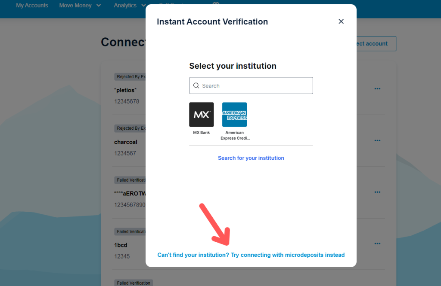Select the MX Bank text label
This screenshot has width=441, height=286.
(202, 133)
